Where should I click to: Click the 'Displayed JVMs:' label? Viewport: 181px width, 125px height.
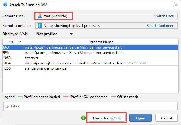tap(15, 34)
